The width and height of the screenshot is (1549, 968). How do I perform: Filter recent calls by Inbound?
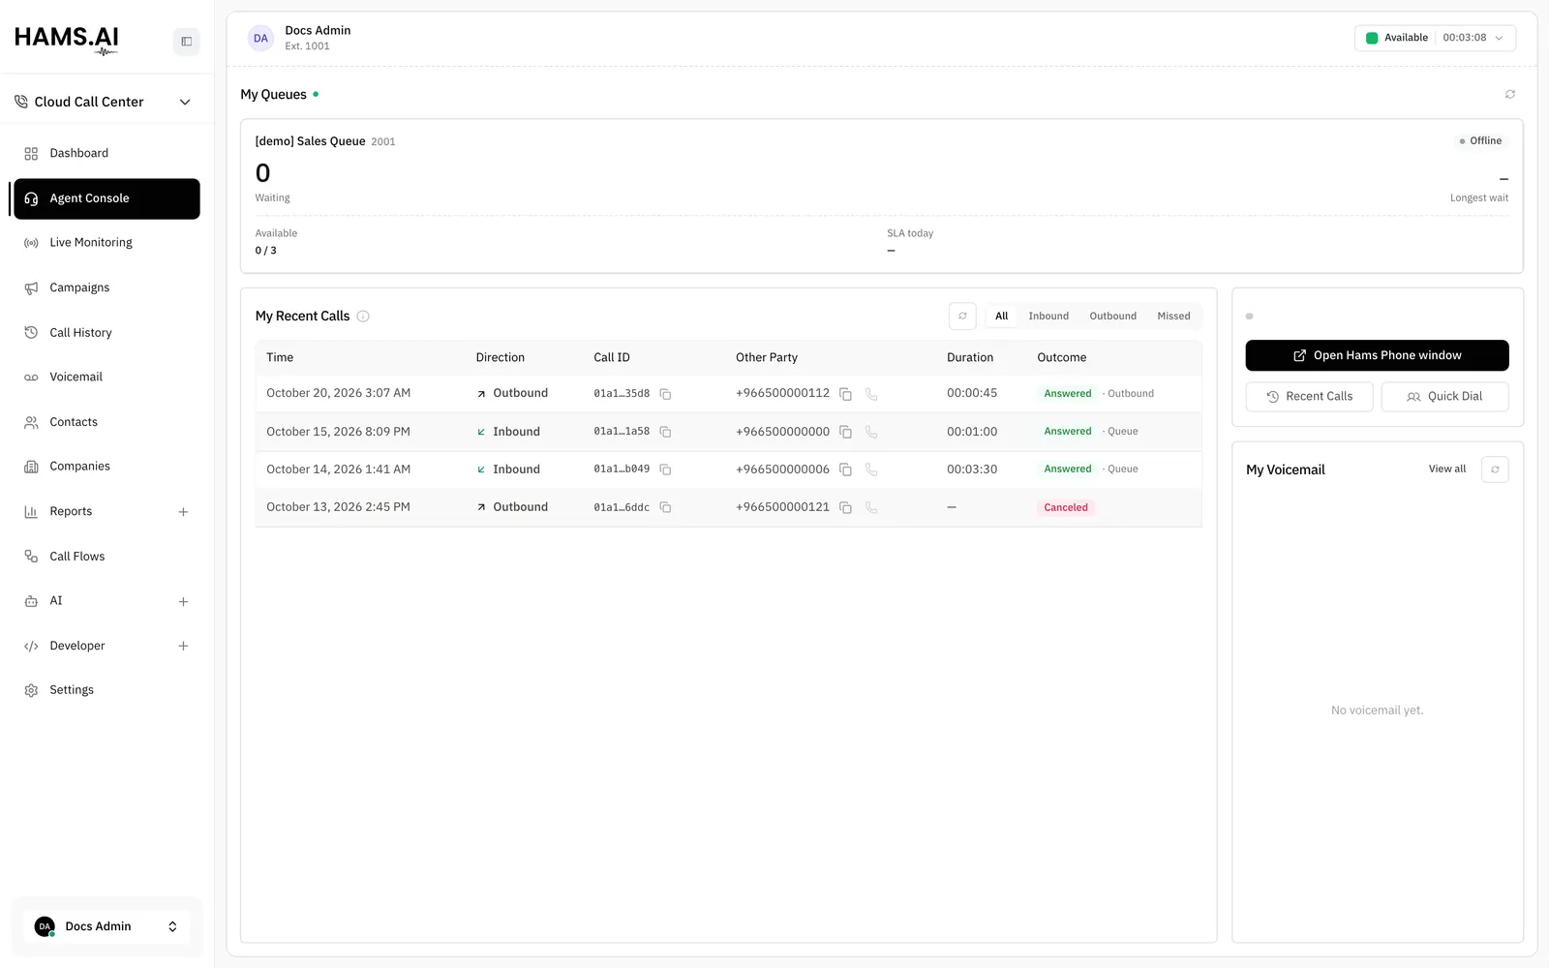pyautogui.click(x=1048, y=316)
